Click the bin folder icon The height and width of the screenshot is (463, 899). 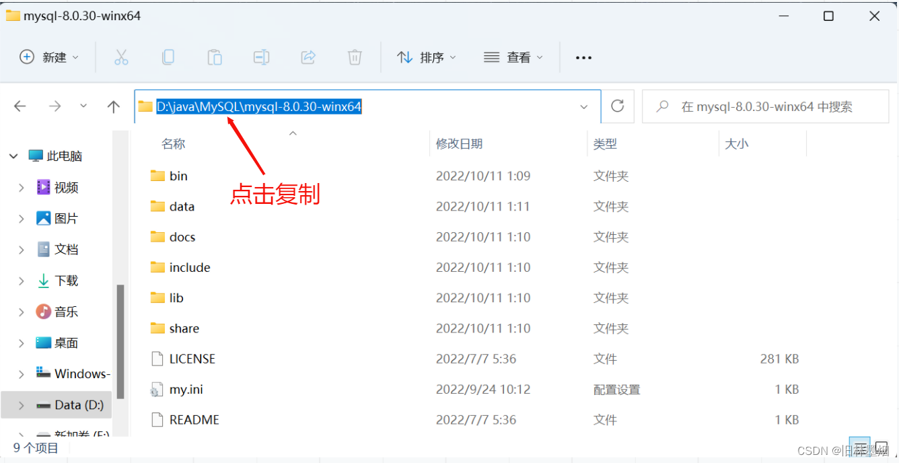point(157,176)
